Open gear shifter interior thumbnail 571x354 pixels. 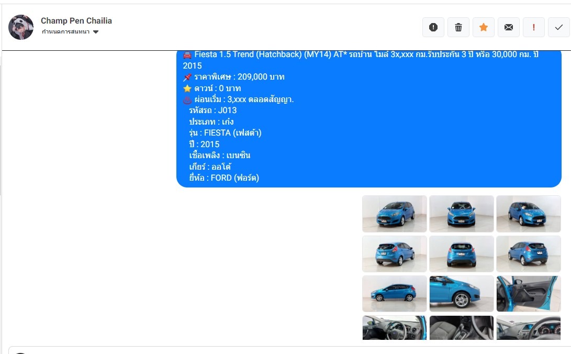tap(462, 328)
